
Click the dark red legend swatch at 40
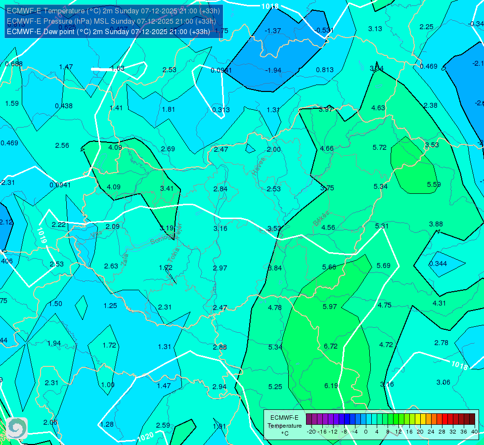[472, 419]
